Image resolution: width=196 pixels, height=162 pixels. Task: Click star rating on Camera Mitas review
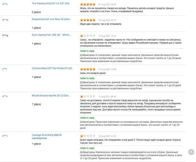pos(88,69)
